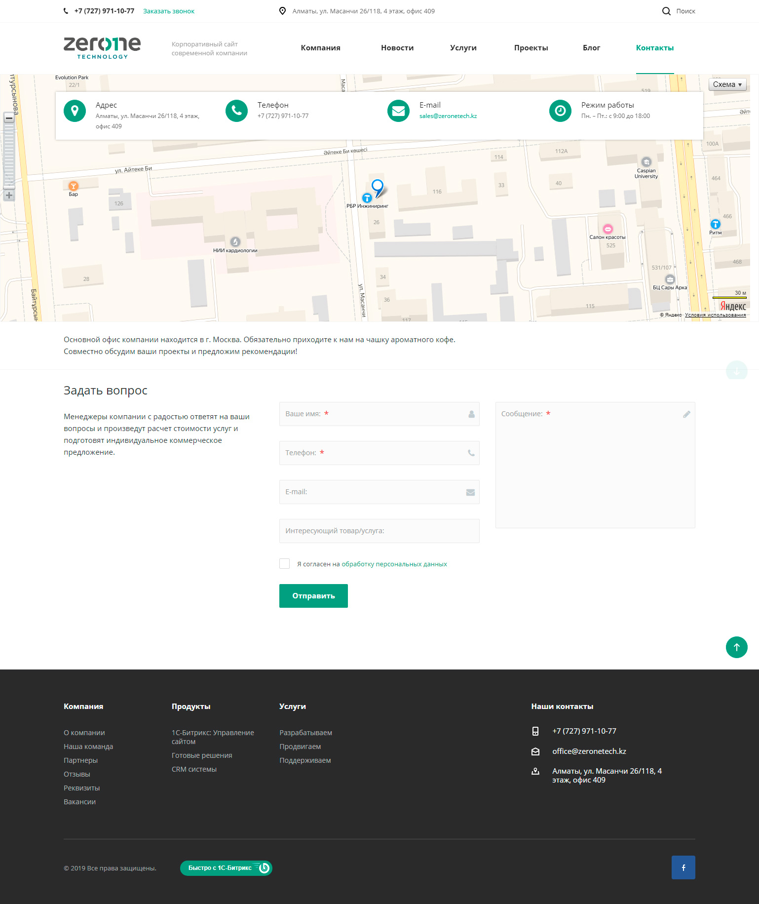Click the sales@zeronetech.kz email link
This screenshot has height=904, width=759.
tap(448, 116)
